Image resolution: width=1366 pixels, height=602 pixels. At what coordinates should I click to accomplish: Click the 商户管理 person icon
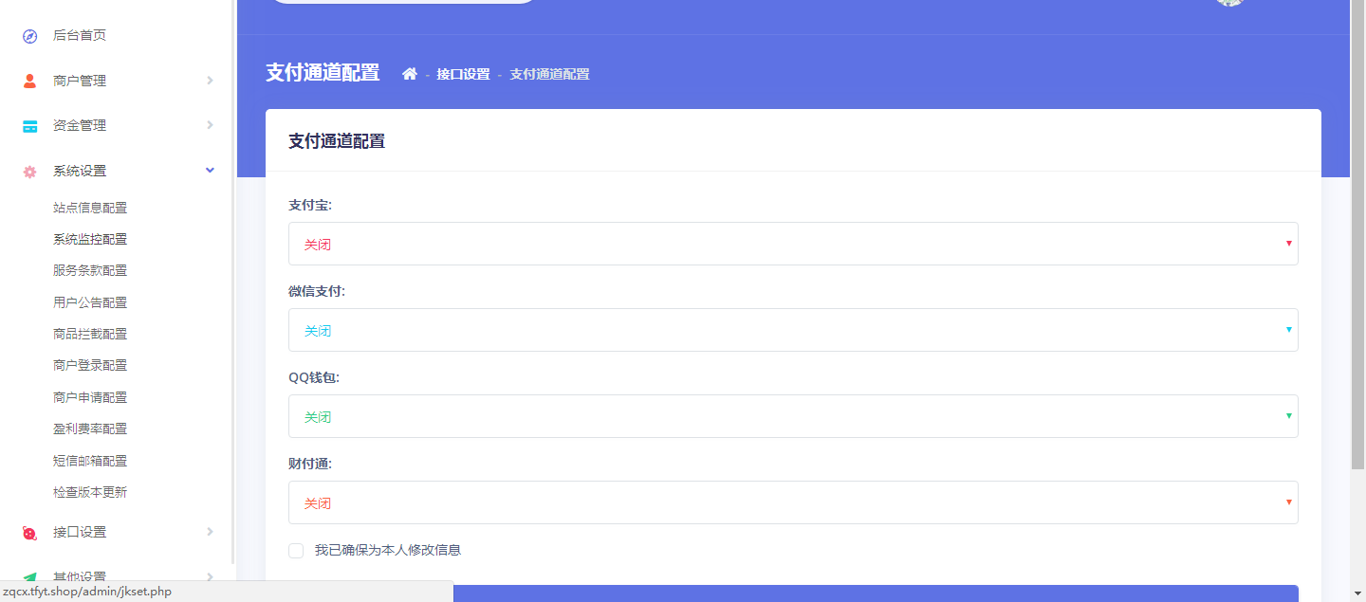click(x=29, y=80)
